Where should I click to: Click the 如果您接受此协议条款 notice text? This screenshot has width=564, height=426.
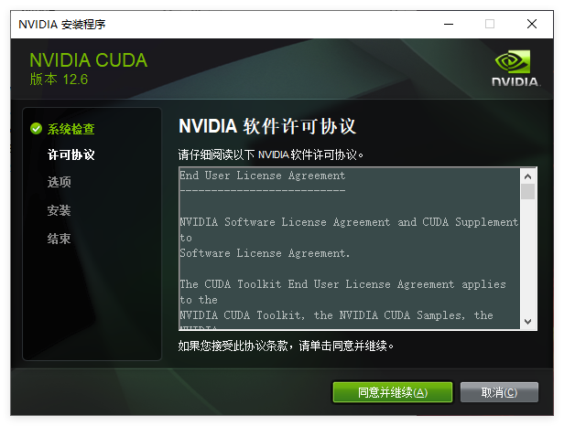pos(286,346)
